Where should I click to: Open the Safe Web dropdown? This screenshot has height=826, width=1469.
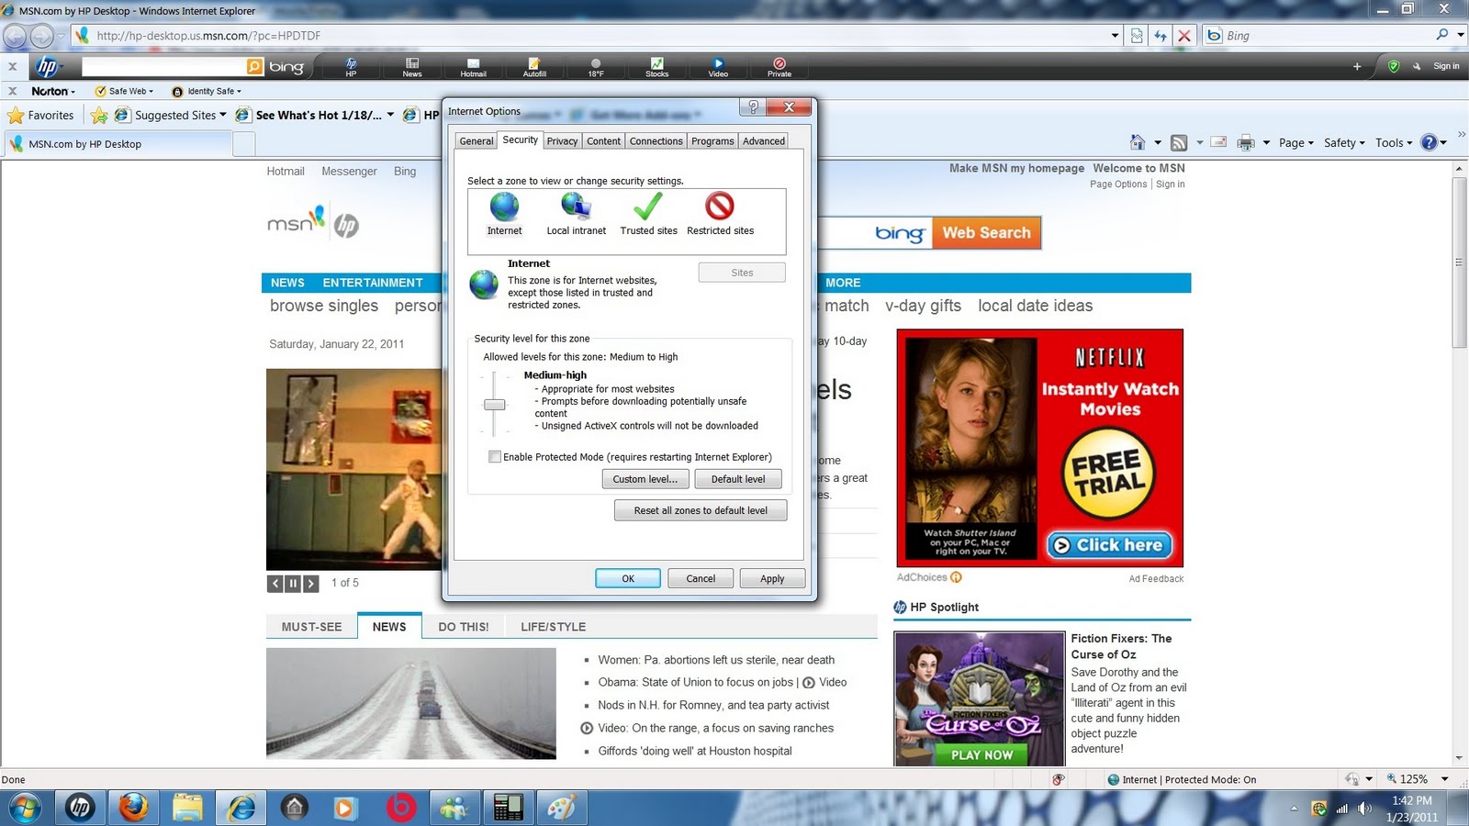pyautogui.click(x=124, y=91)
